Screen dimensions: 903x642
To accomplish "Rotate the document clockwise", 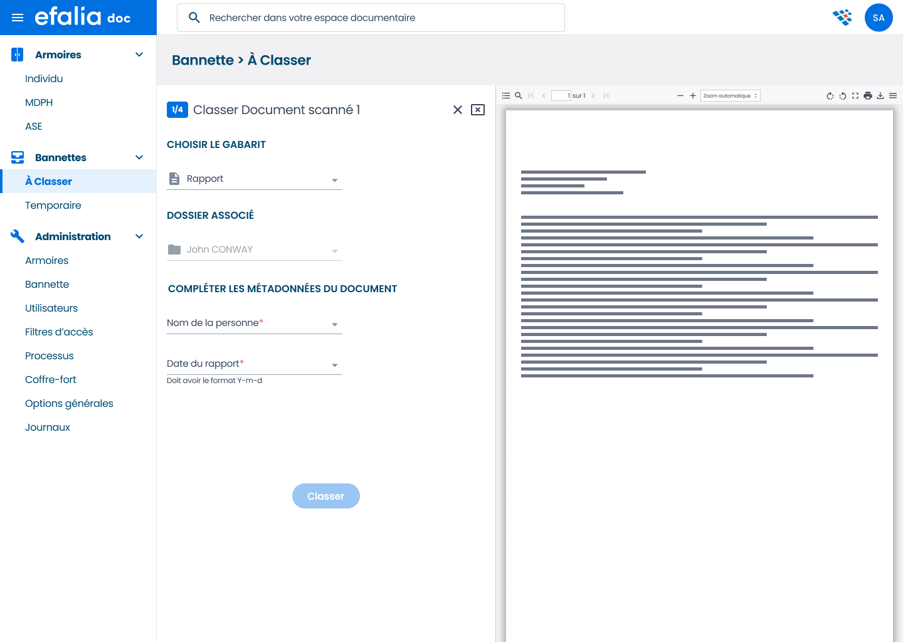I will (830, 96).
